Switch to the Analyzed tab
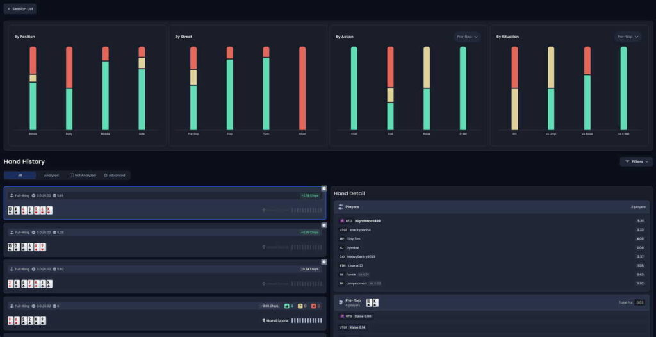This screenshot has height=337, width=656. coord(51,176)
